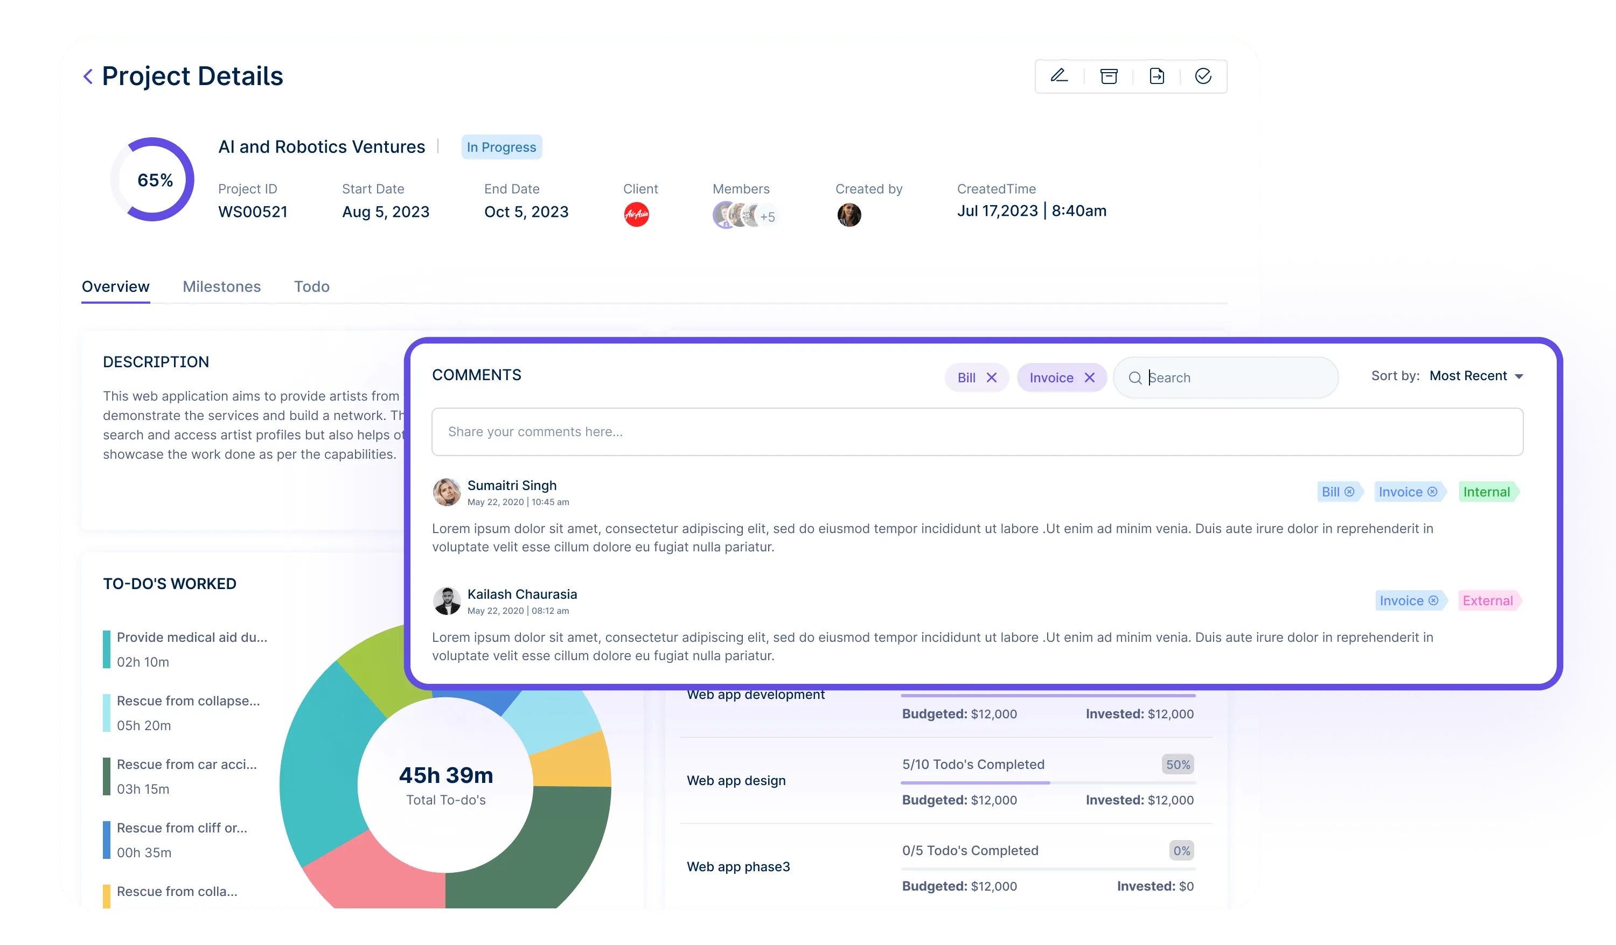1616x945 pixels.
Task: Click the checkmark/approve icon
Action: tap(1201, 75)
